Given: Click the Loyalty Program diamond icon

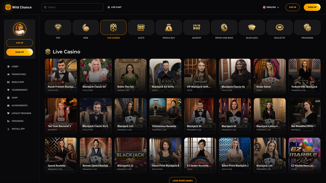Looking at the screenshot, I should click(x=8, y=113).
